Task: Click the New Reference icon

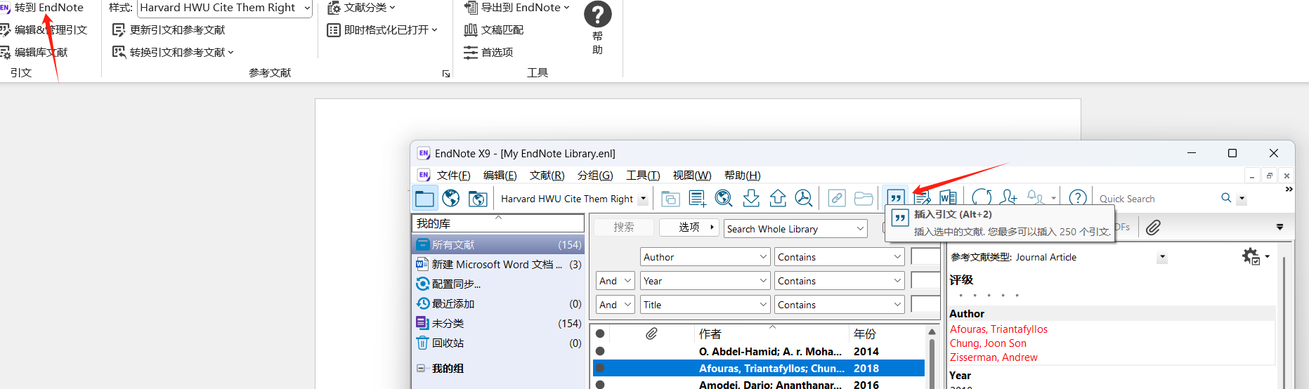Action: point(697,199)
